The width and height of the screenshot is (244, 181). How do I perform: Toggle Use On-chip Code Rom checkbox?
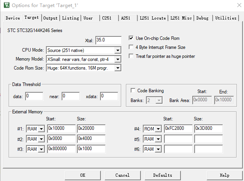(x=131, y=38)
